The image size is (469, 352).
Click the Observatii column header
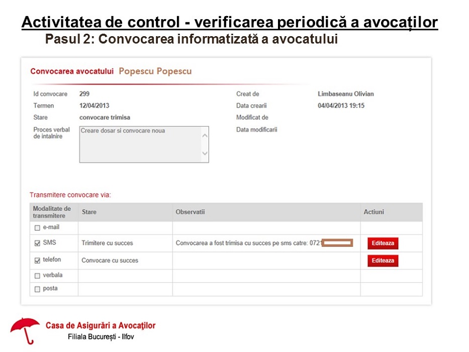(190, 212)
